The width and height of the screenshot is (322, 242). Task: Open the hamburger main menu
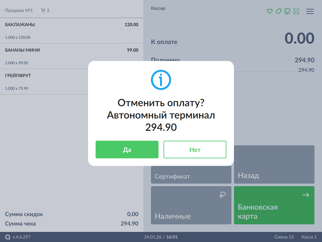click(310, 11)
